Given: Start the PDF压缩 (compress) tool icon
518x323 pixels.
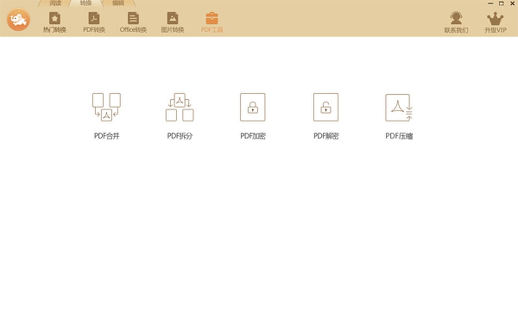Looking at the screenshot, I should tap(399, 107).
